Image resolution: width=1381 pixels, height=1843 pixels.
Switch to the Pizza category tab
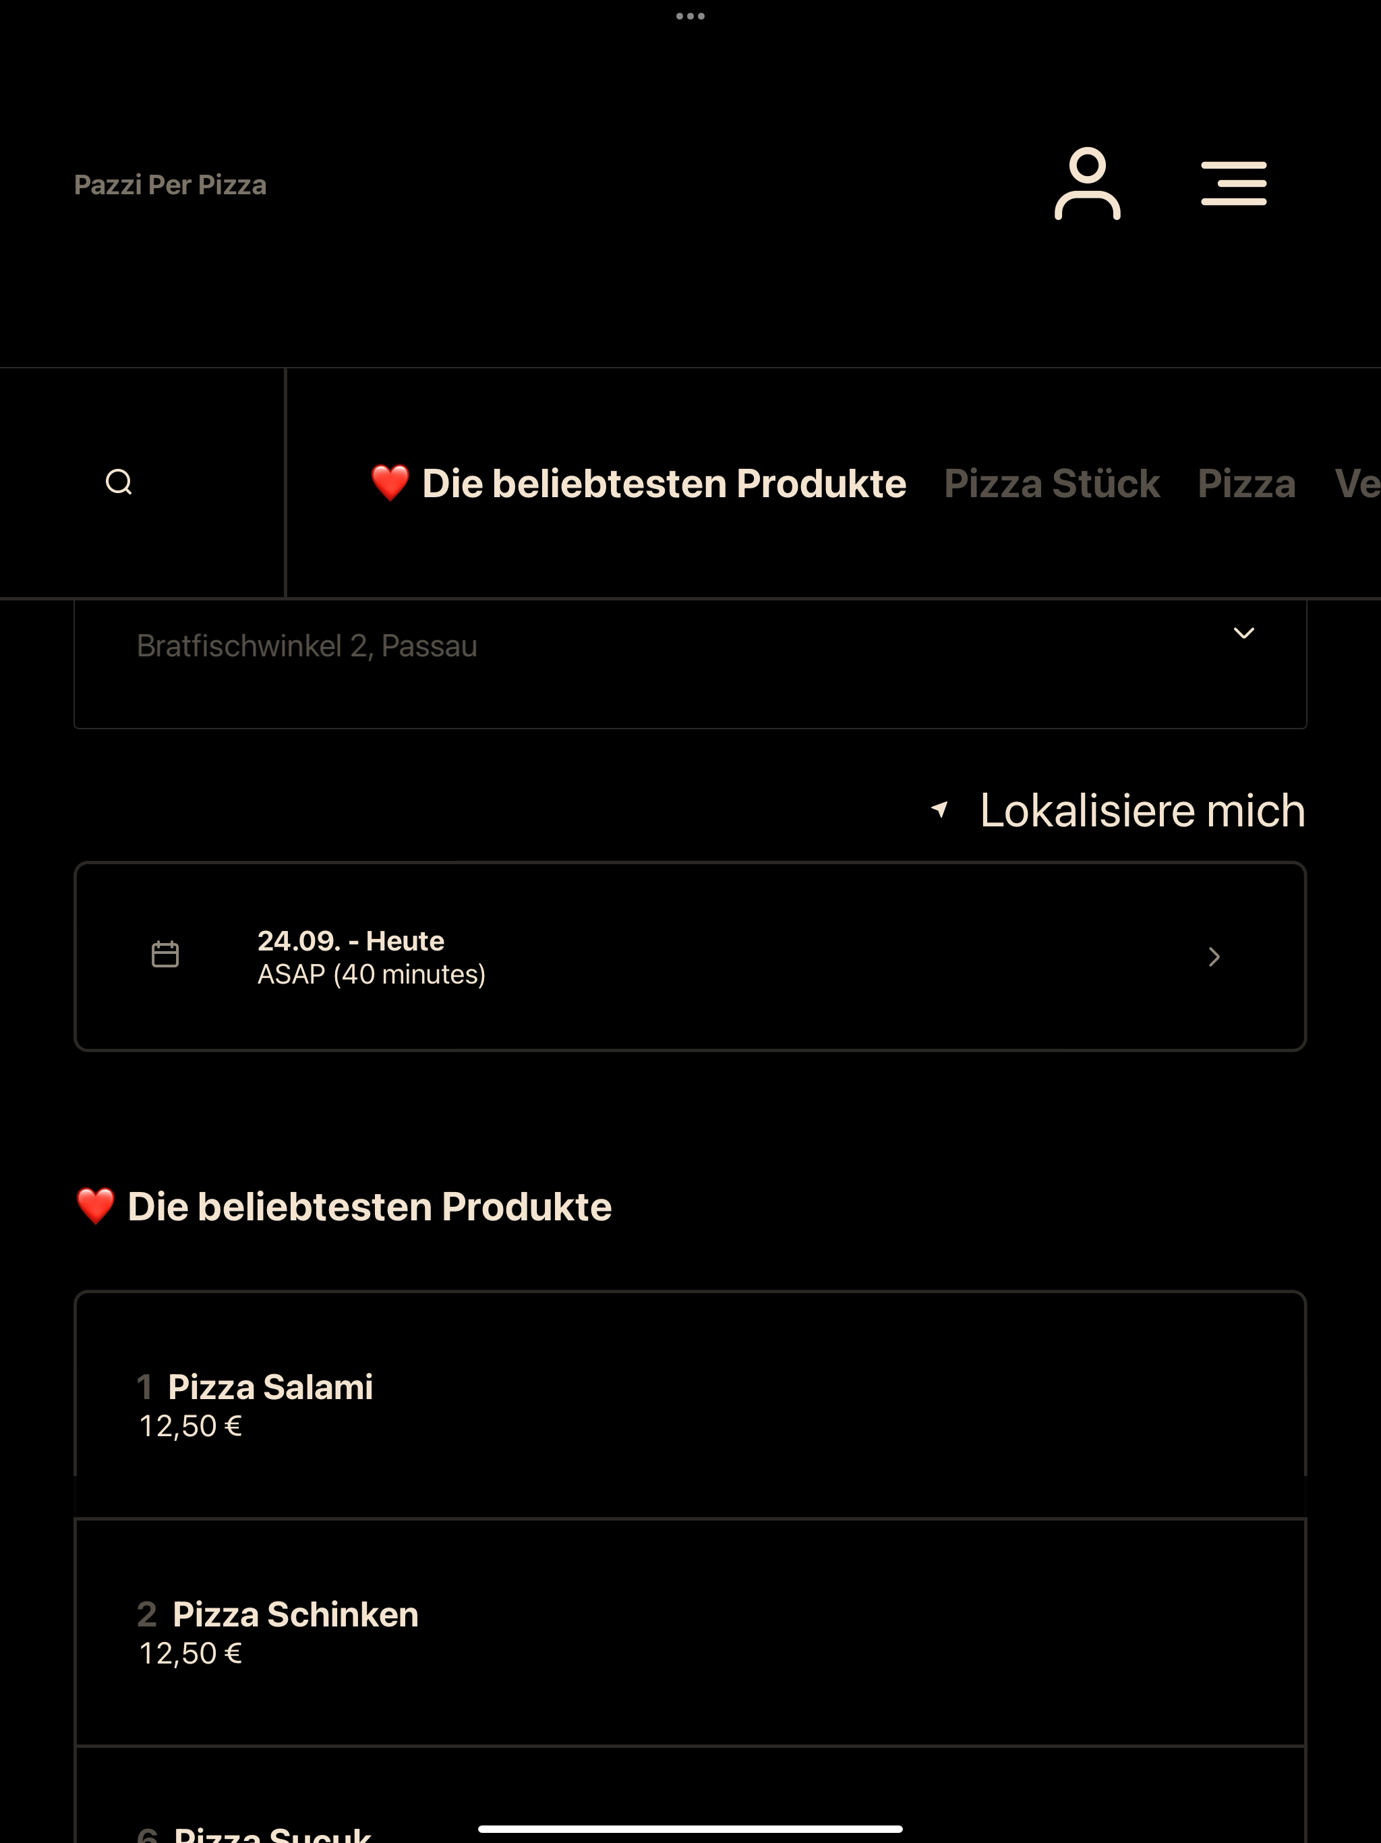[1247, 483]
